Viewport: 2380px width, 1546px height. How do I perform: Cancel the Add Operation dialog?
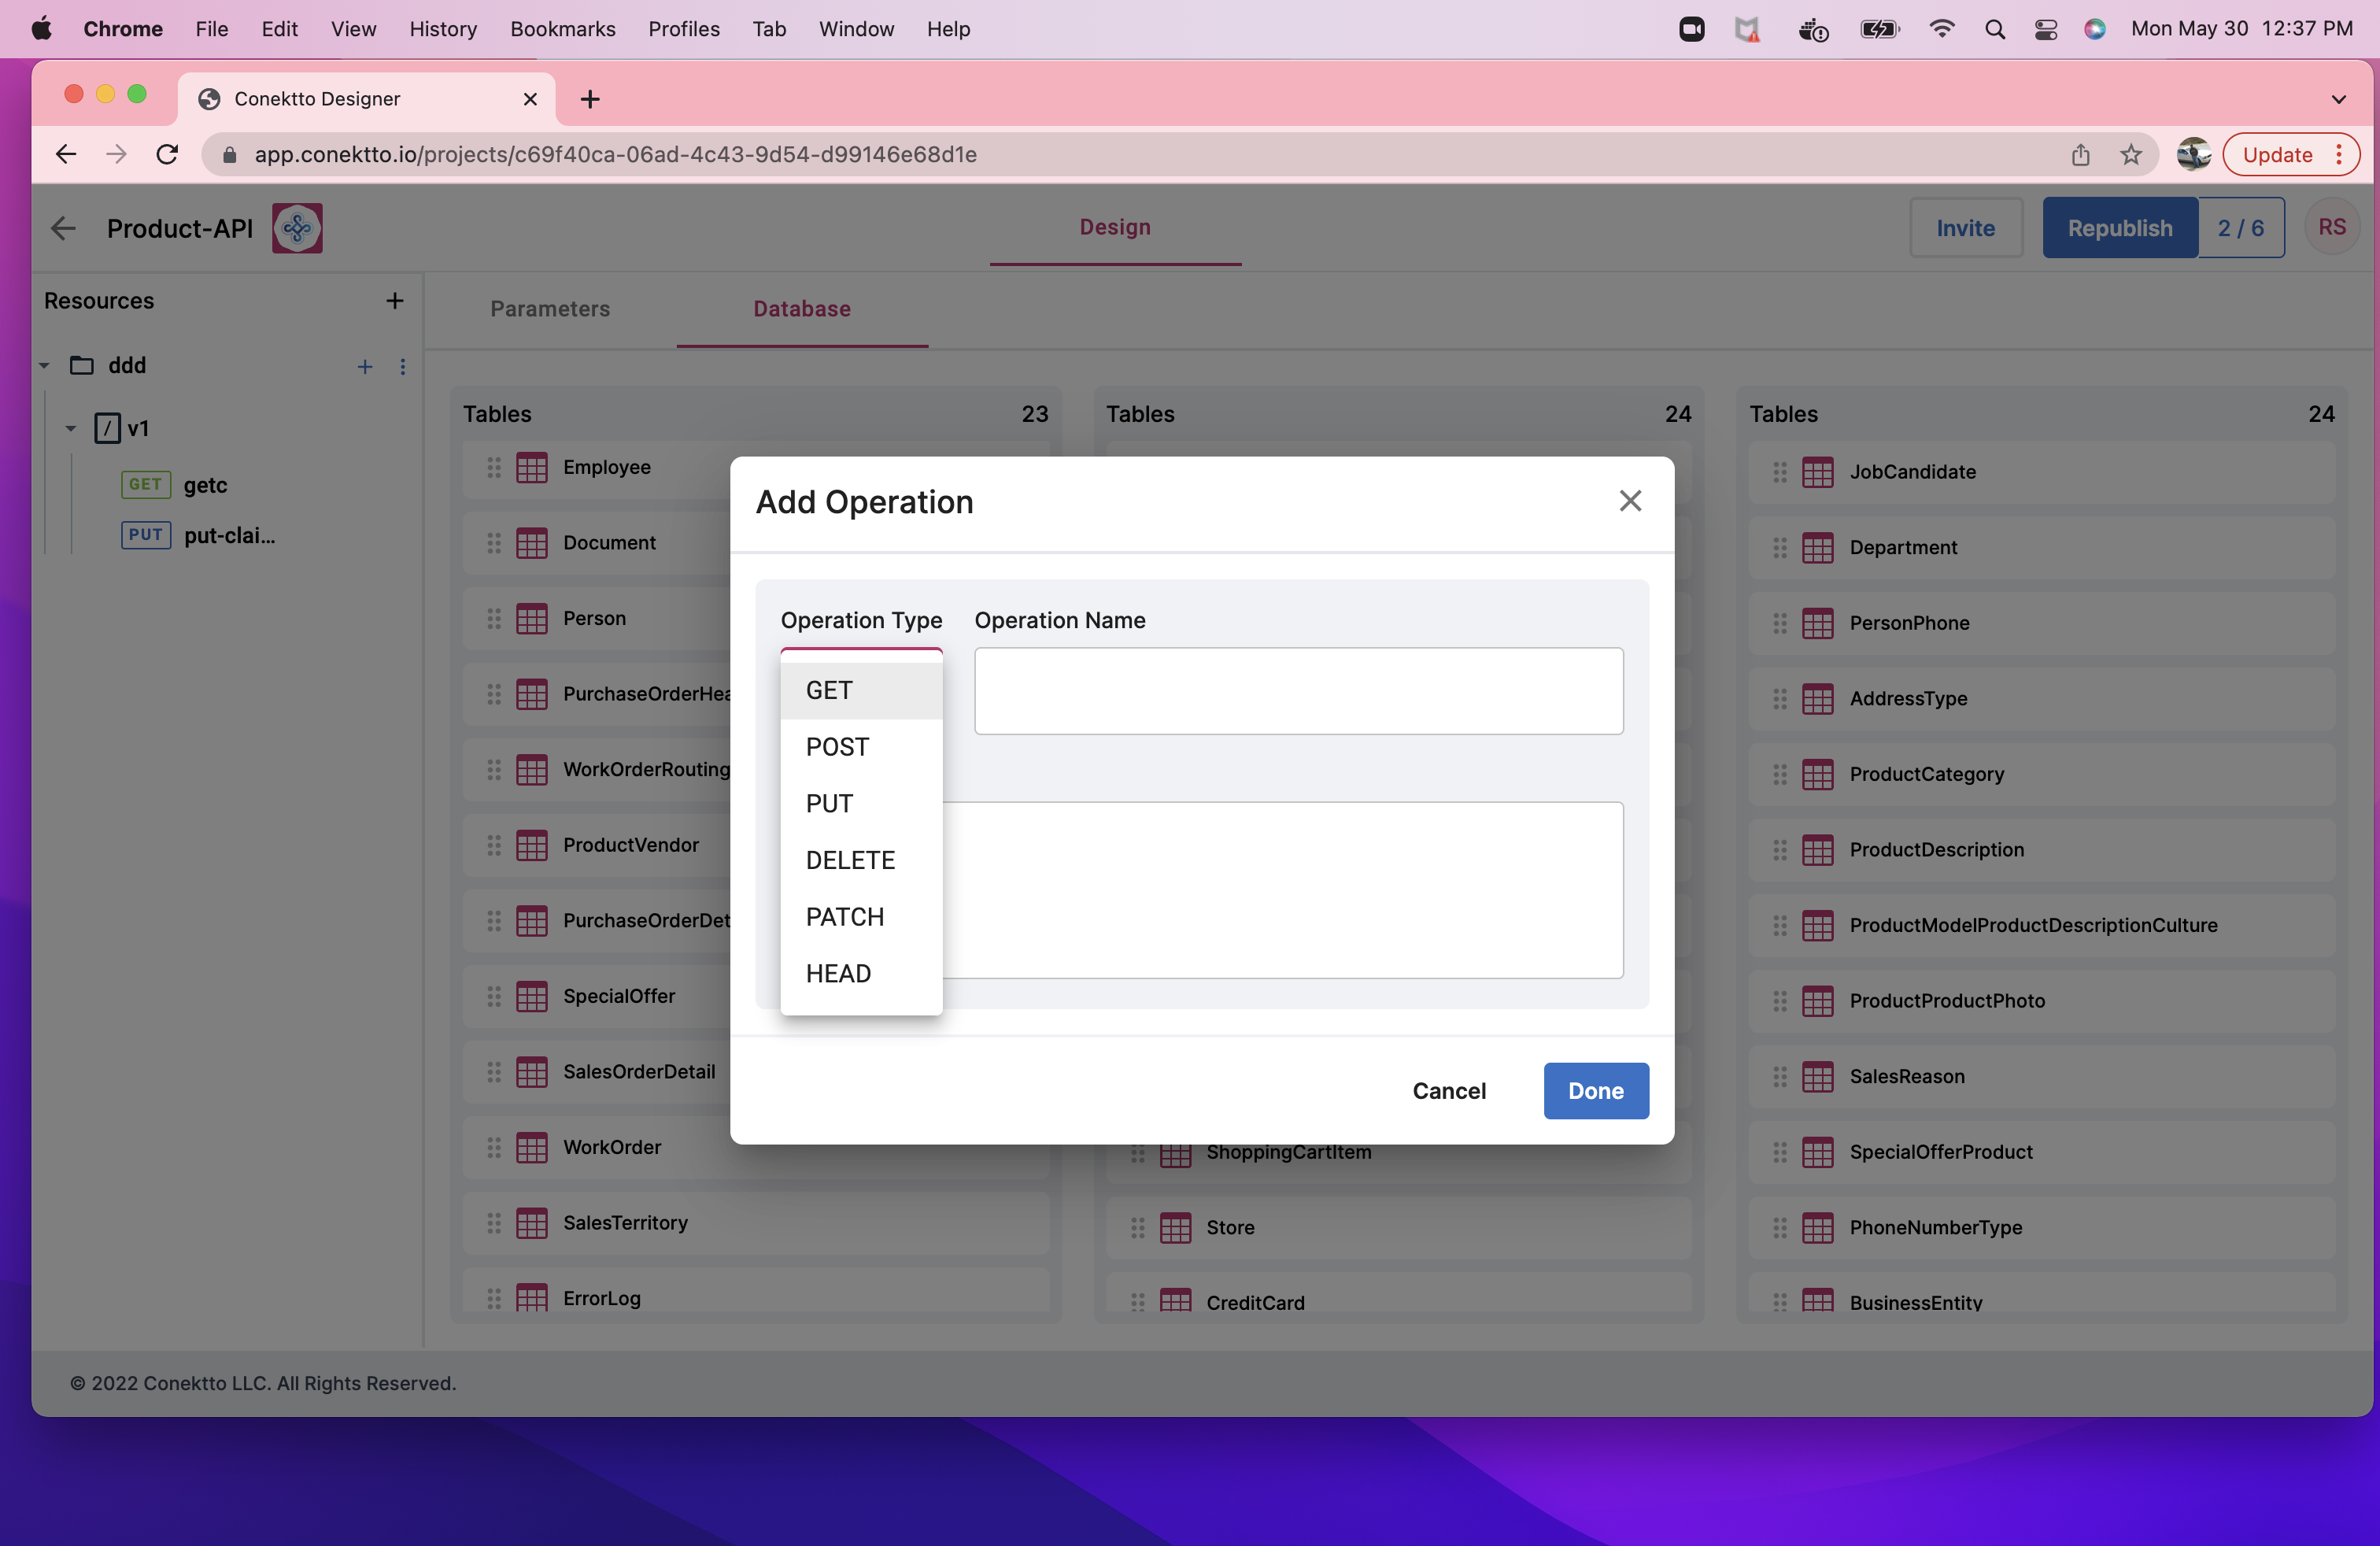click(1448, 1091)
